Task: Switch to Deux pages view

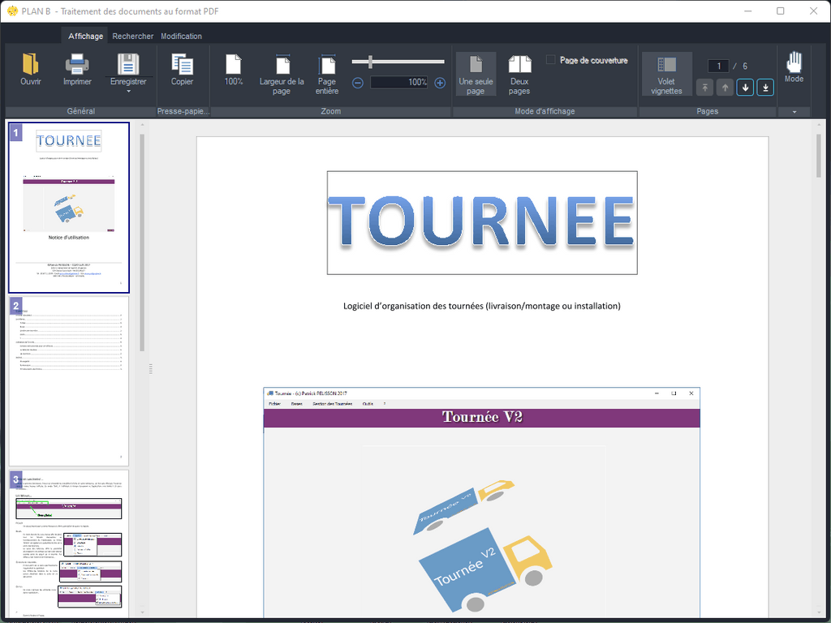Action: 519,74
